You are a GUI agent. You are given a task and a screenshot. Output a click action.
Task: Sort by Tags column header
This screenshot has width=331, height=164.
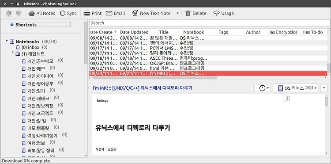point(223,32)
